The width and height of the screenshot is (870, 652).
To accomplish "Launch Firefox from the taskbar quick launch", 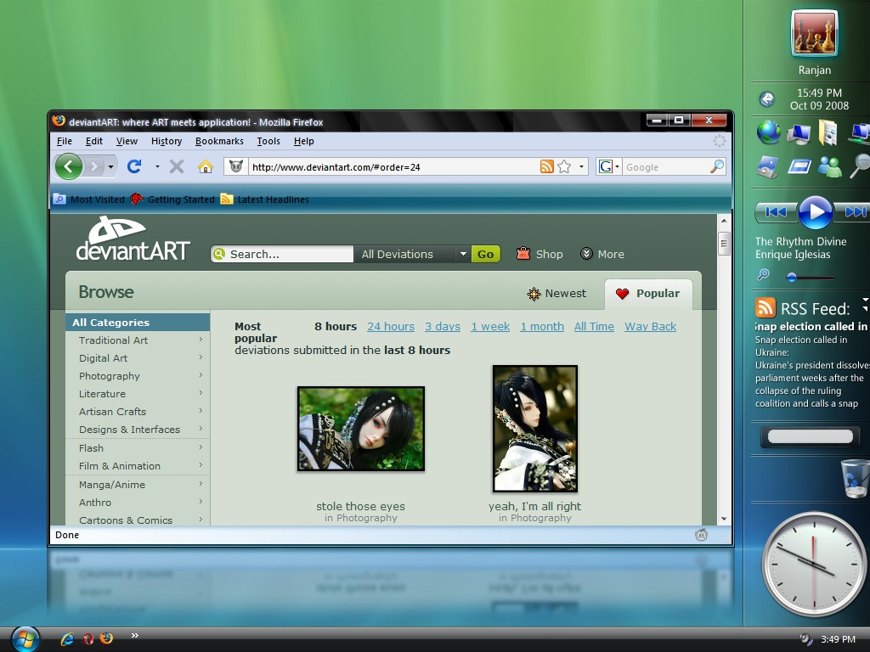I will [106, 638].
